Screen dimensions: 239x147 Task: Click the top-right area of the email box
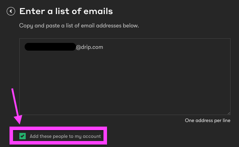pos(218,46)
